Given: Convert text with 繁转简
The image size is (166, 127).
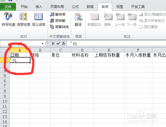Looking at the screenshot, I should coord(58,14).
